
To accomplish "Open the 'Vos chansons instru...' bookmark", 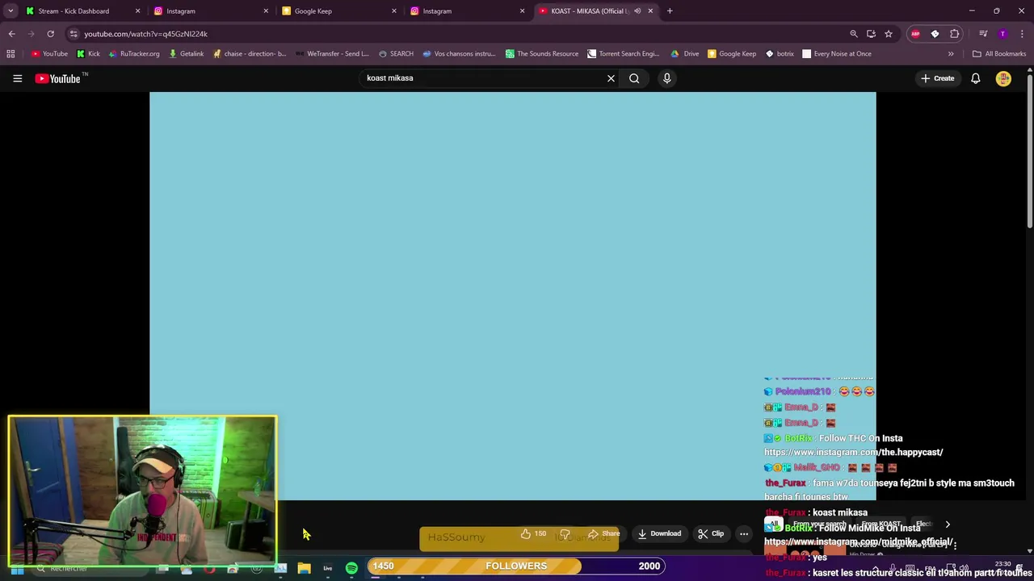I will coord(459,54).
